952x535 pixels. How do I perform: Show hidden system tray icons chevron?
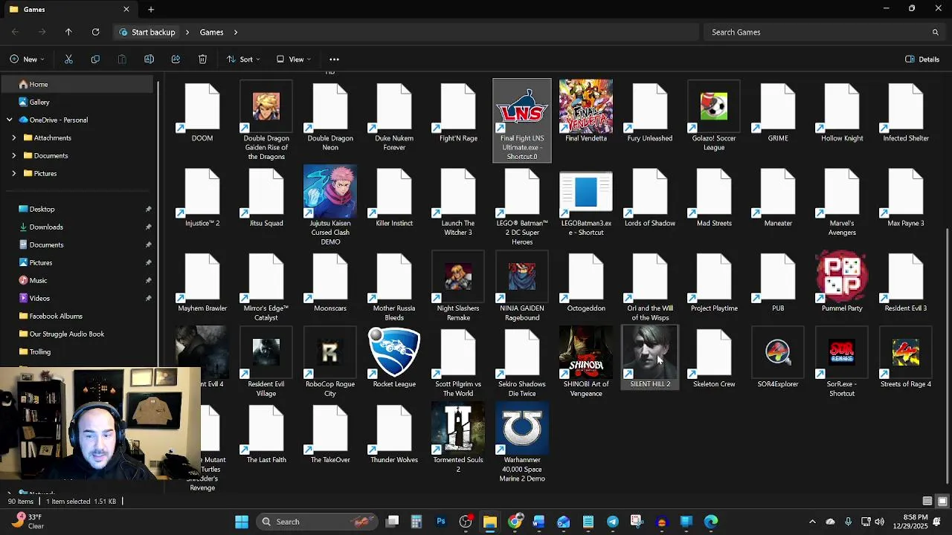(x=812, y=522)
